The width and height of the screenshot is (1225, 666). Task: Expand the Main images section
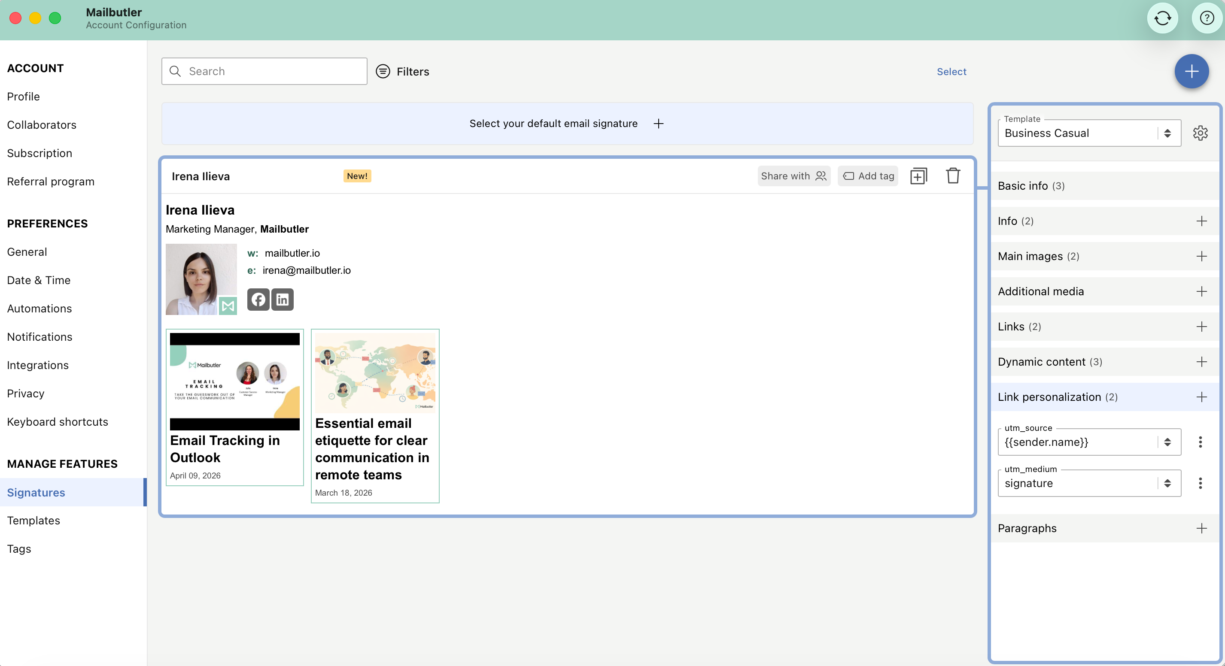click(1105, 256)
